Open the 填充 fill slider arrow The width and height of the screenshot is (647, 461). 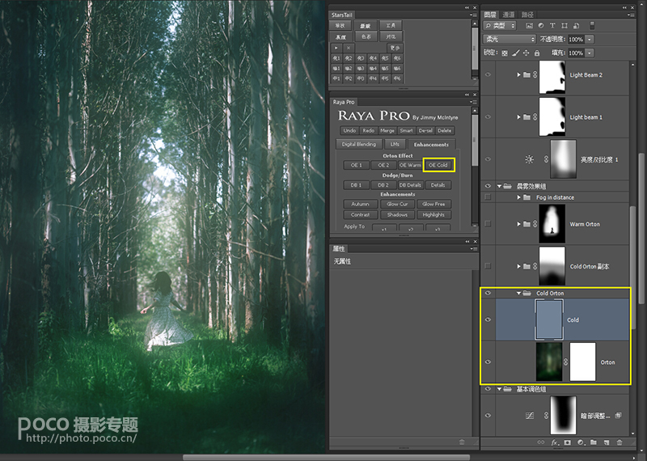point(590,53)
